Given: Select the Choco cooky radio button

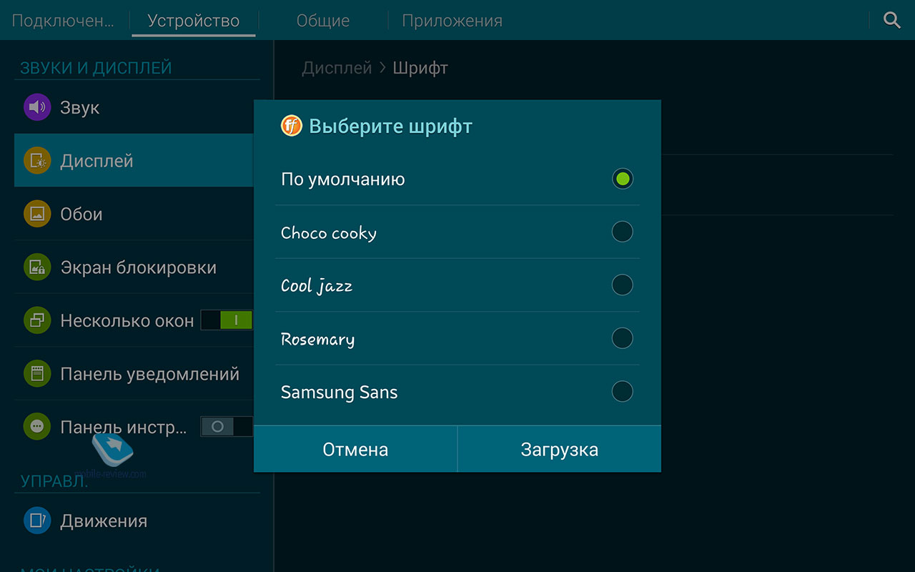Looking at the screenshot, I should (623, 232).
